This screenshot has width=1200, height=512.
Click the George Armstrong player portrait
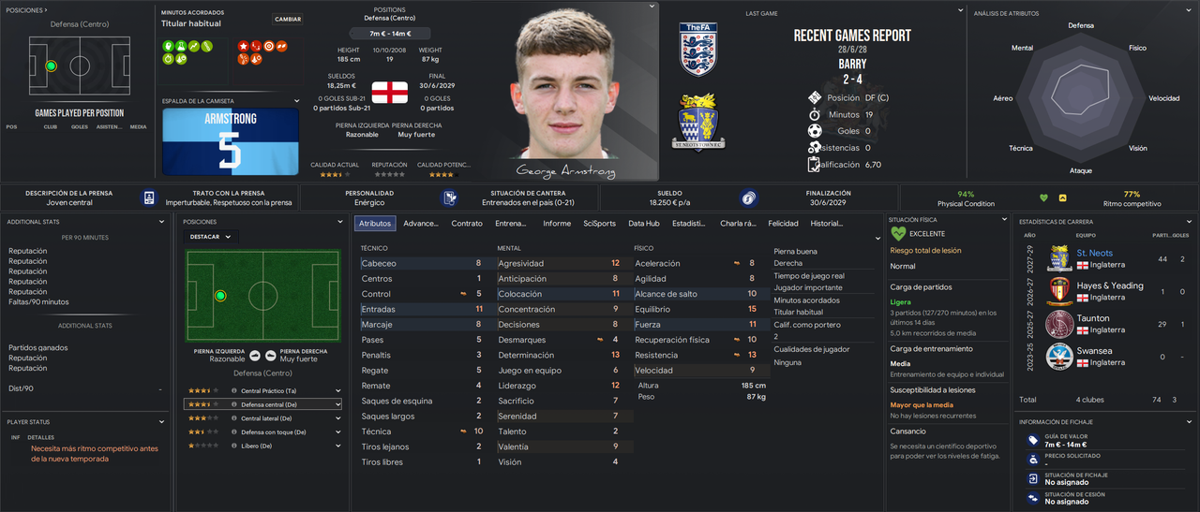576,92
